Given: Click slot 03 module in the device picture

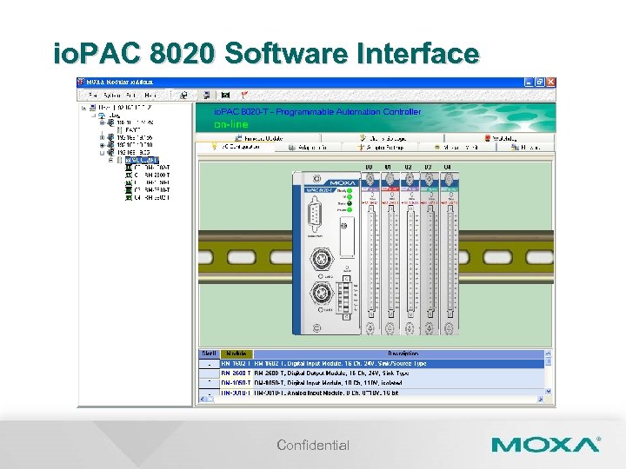Looking at the screenshot, I should pos(430,254).
